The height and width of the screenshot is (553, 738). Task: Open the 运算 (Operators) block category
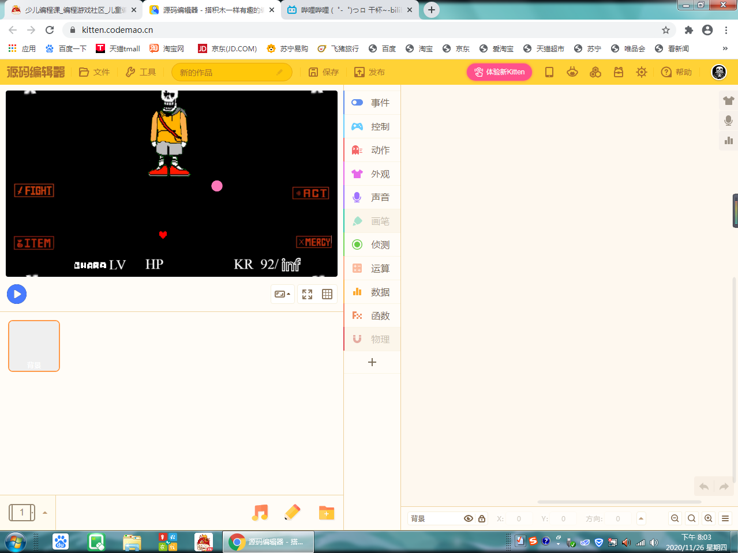(372, 268)
